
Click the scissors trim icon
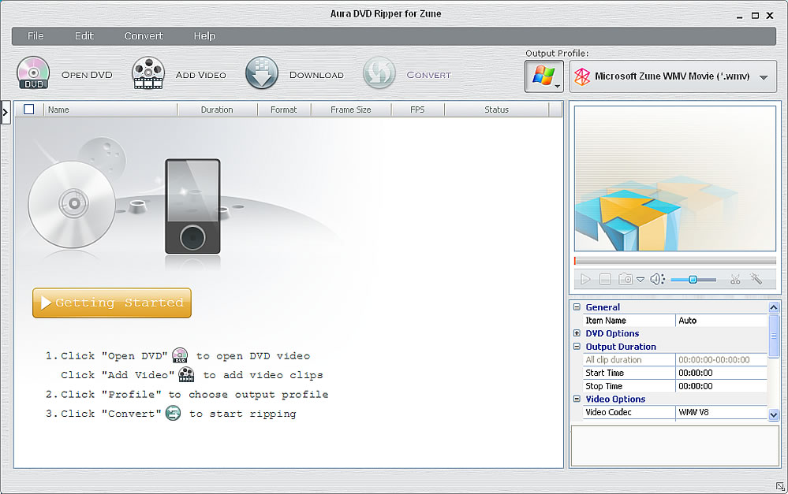pos(735,279)
